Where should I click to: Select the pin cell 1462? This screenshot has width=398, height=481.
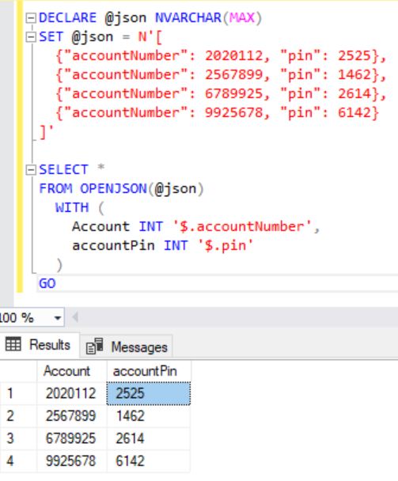[x=149, y=416]
